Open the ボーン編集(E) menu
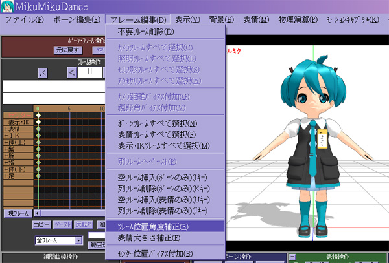The height and width of the screenshot is (263, 389). pyautogui.click(x=77, y=19)
